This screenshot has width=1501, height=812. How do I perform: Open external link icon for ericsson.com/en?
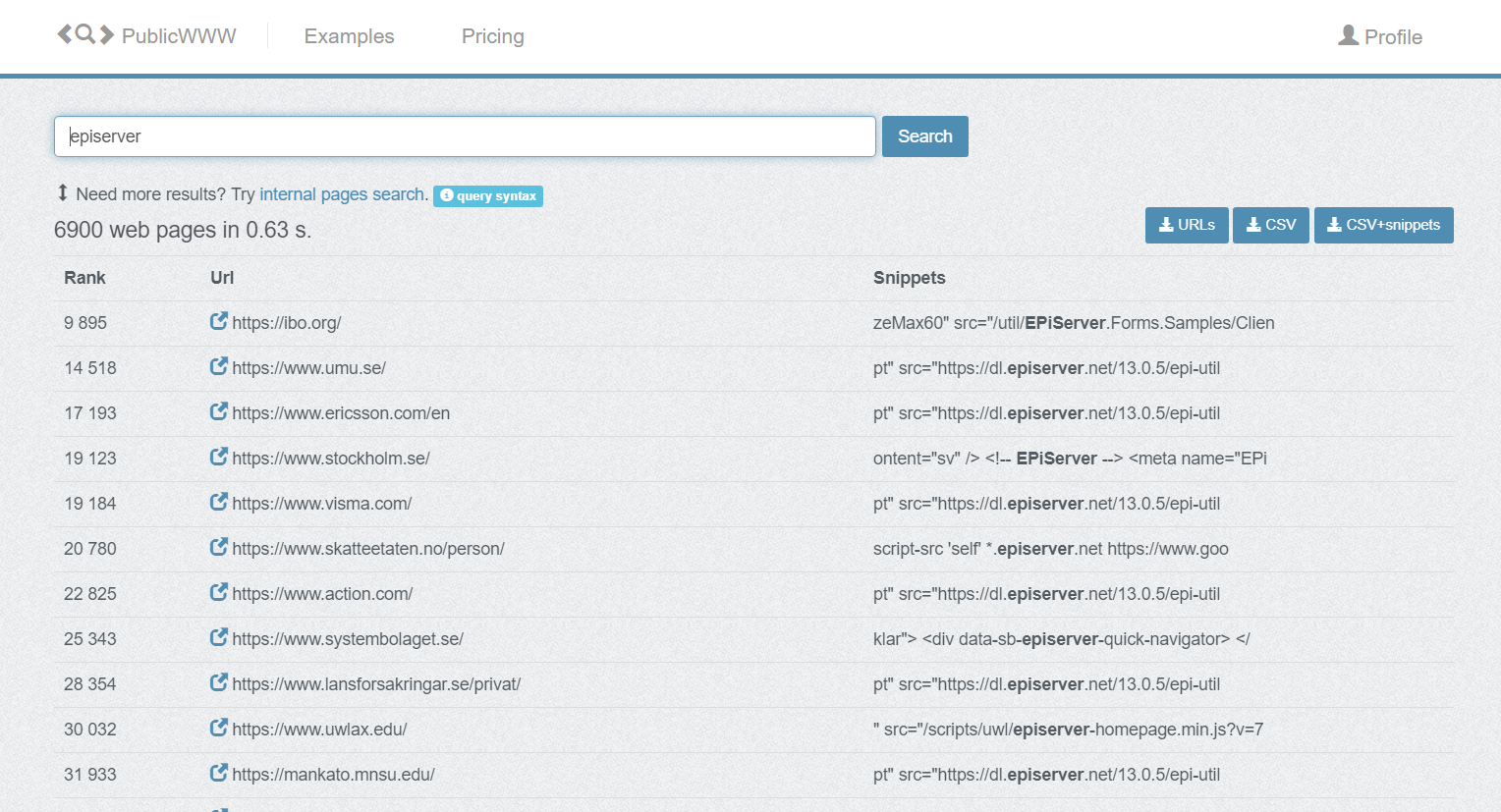coord(219,411)
